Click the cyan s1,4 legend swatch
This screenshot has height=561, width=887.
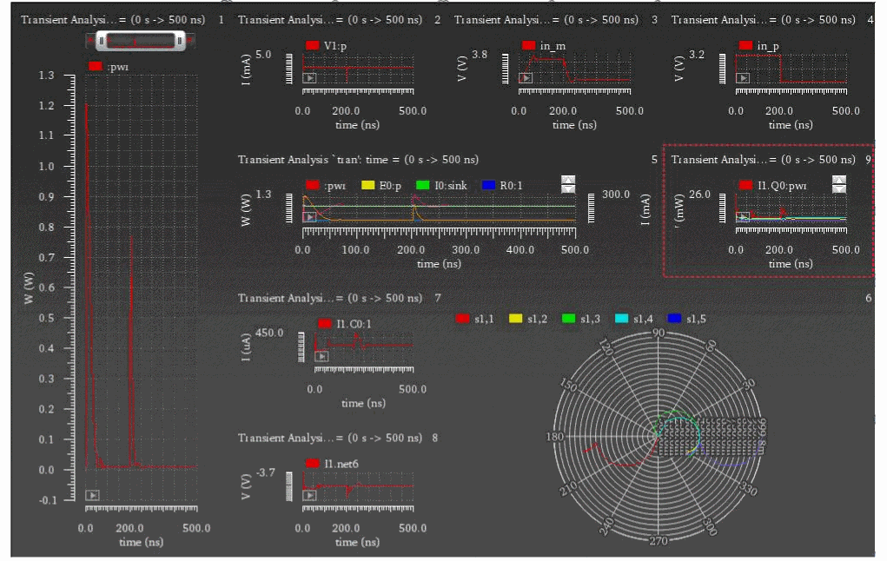coord(622,319)
